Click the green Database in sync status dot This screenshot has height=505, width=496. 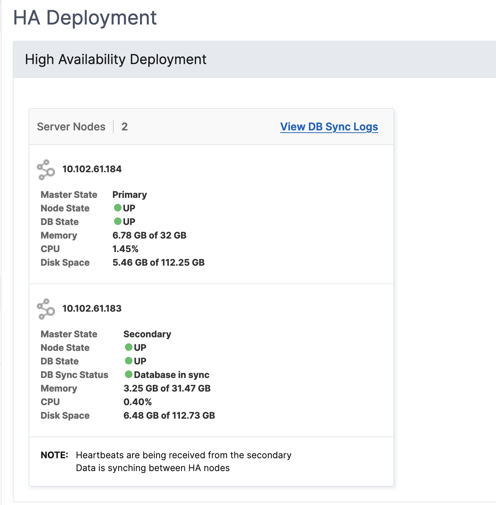[129, 374]
